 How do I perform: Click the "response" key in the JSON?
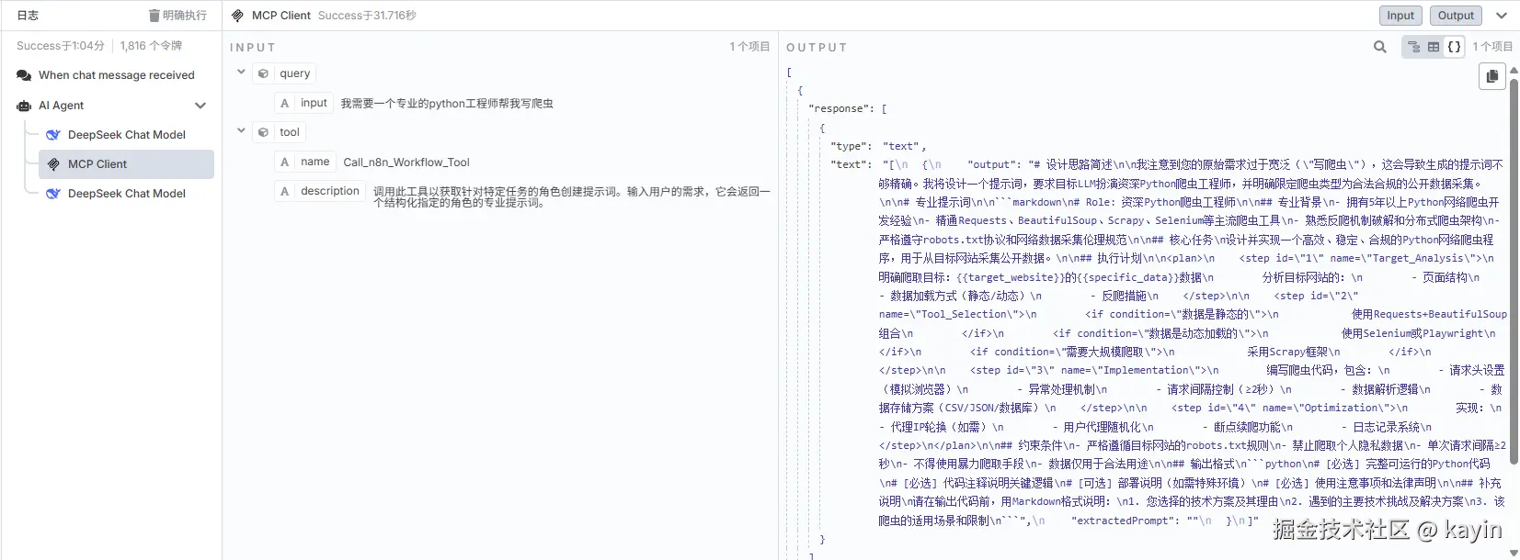(x=838, y=108)
